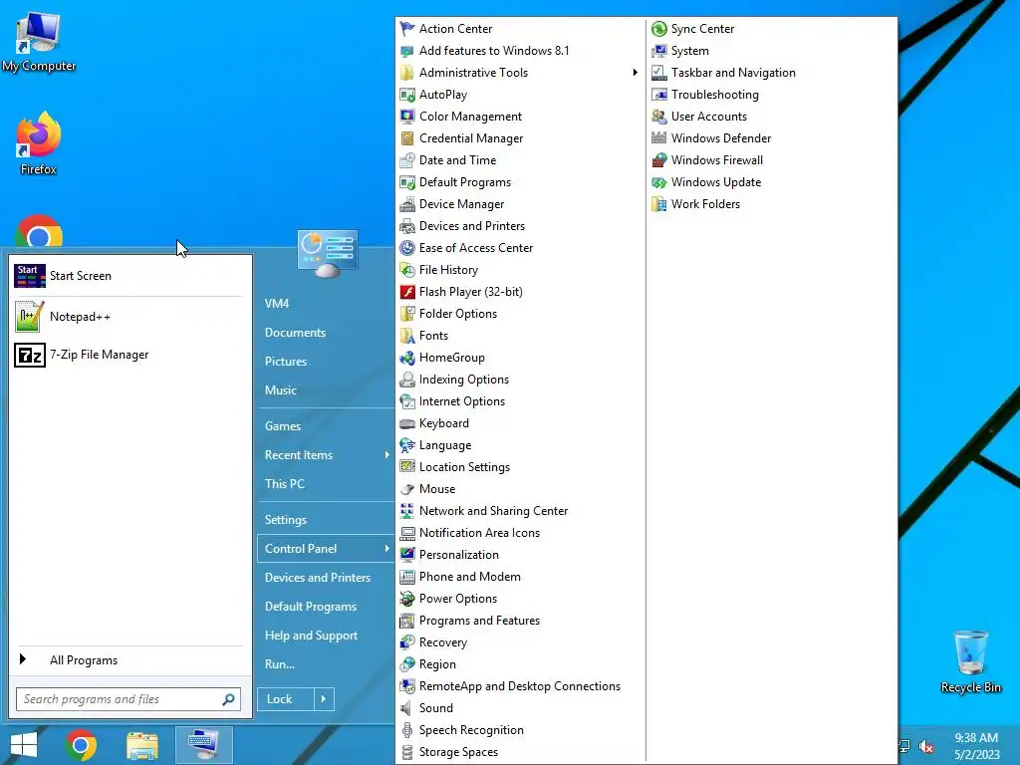This screenshot has height=765, width=1020.
Task: Click the HomeGroup icon
Action: pyautogui.click(x=407, y=358)
